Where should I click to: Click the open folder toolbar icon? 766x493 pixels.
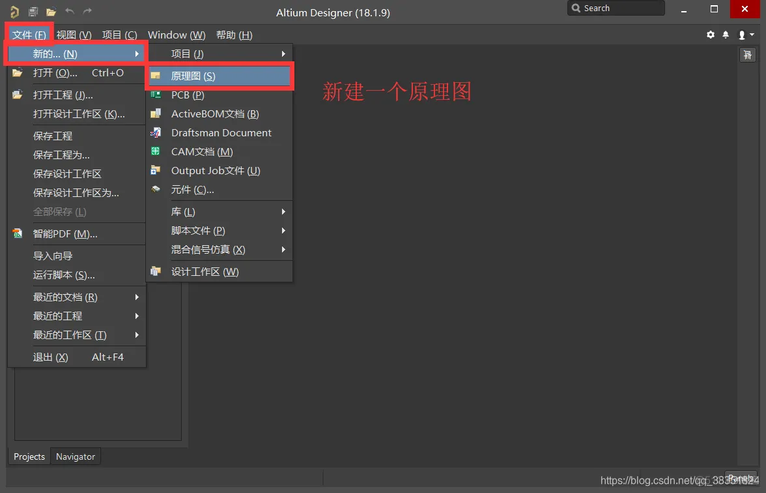(51, 11)
